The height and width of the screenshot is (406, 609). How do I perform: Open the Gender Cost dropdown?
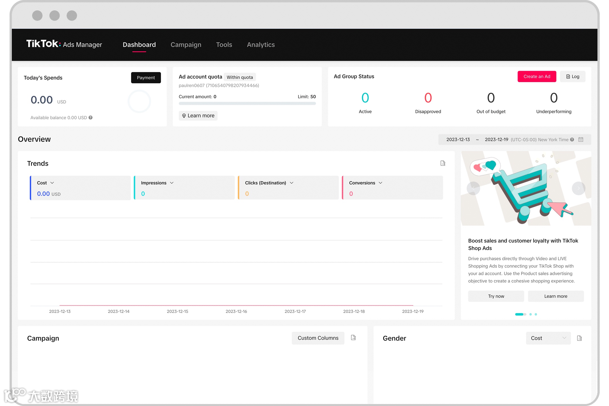[548, 338]
